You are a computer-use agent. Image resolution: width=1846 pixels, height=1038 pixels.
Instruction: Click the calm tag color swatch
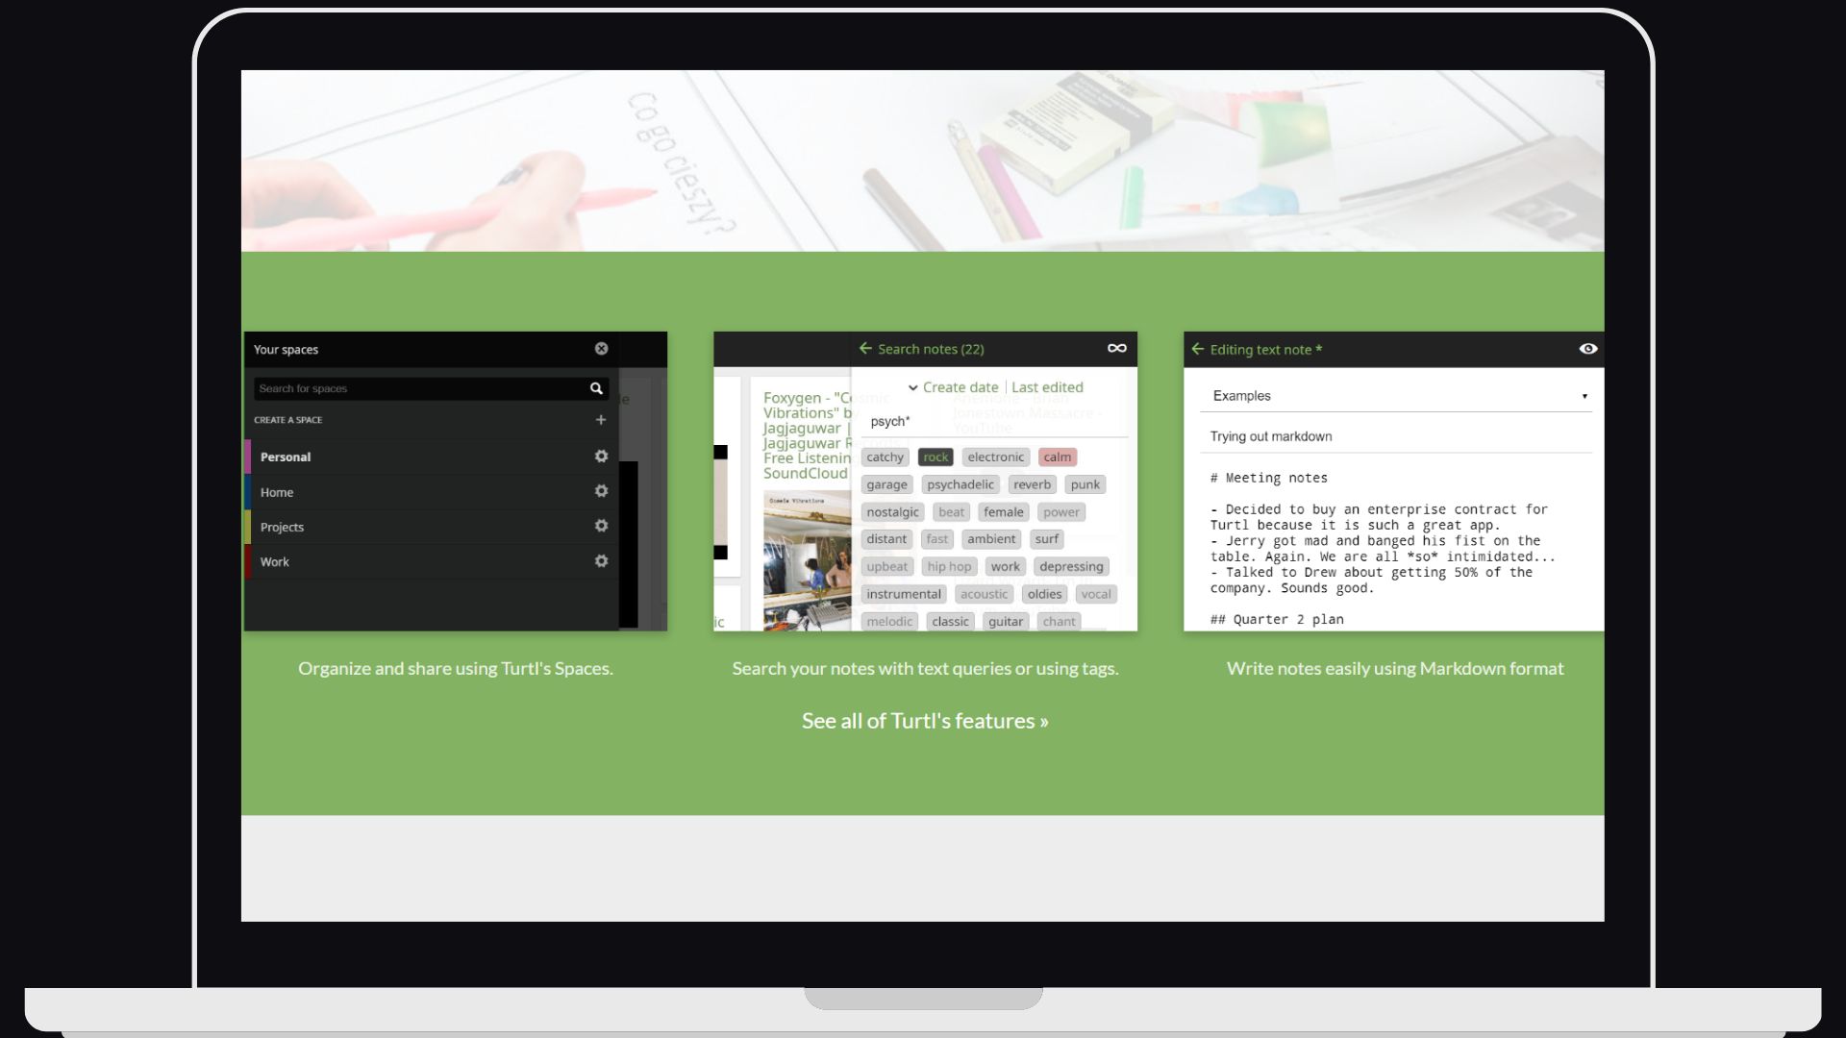click(x=1055, y=457)
